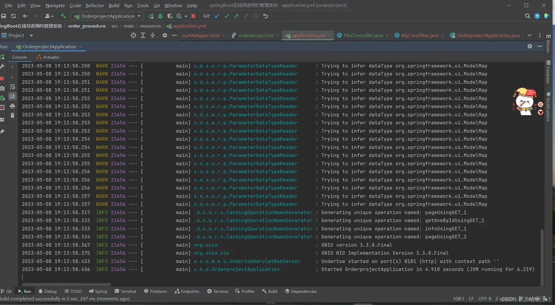Print console output with printer icon
Screen dimensions: 555x305
pyautogui.click(x=12, y=106)
